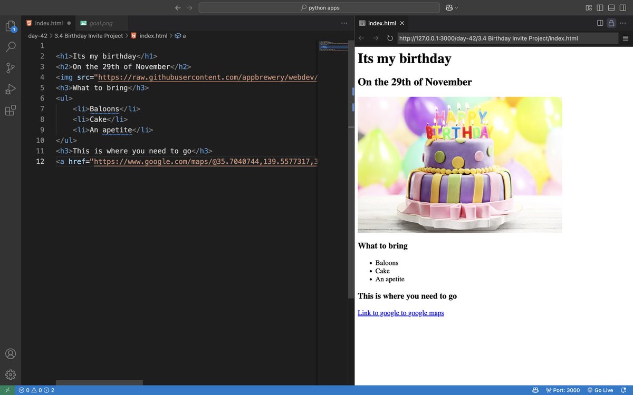
Task: Click the 'Baloons' text in code
Action: pyautogui.click(x=104, y=108)
